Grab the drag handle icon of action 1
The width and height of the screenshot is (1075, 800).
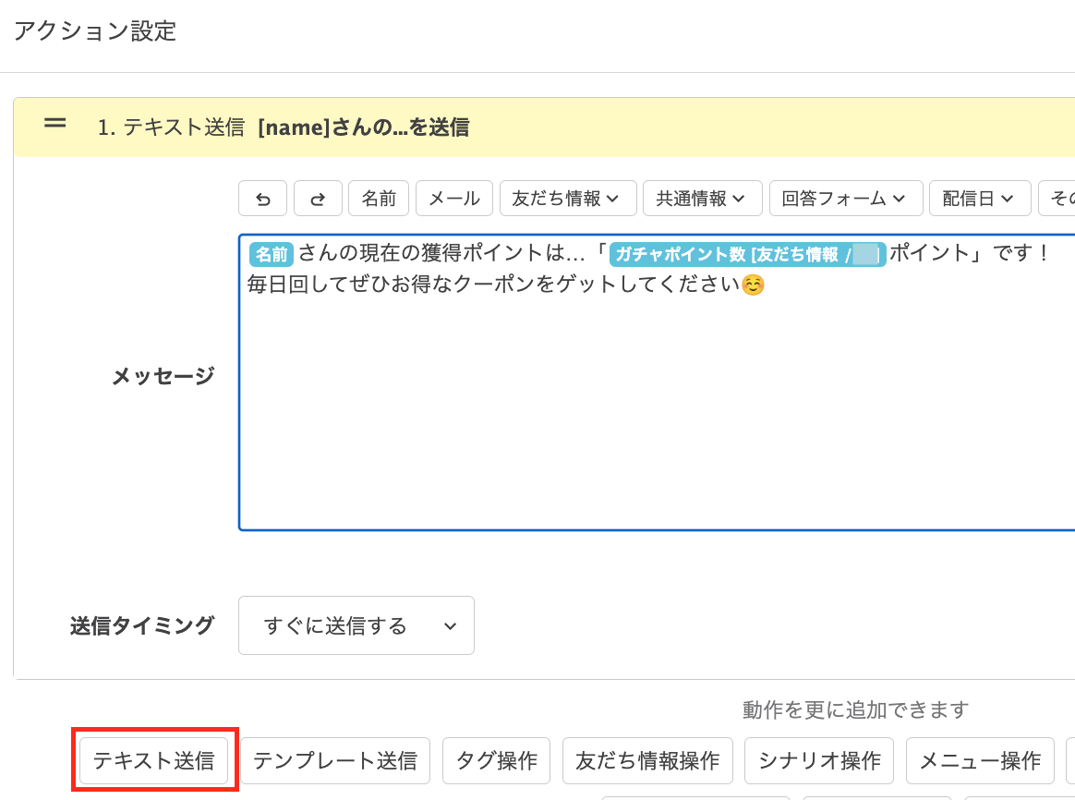55,123
